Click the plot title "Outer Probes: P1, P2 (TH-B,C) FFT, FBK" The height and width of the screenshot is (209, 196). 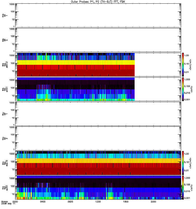[98, 2]
